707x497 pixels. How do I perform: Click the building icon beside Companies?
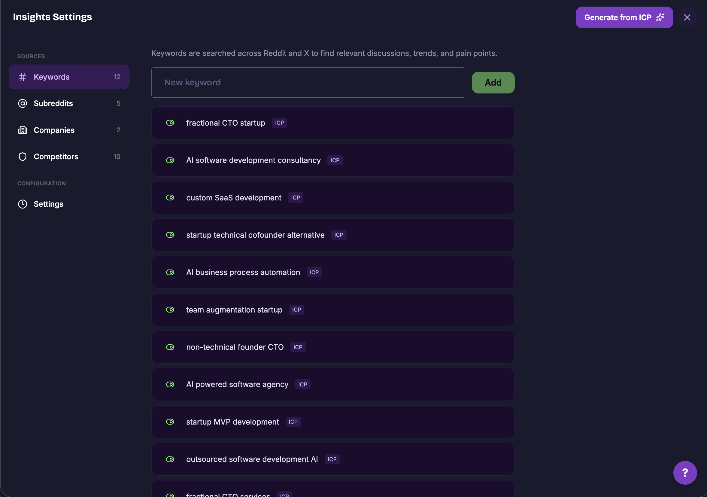coord(23,130)
